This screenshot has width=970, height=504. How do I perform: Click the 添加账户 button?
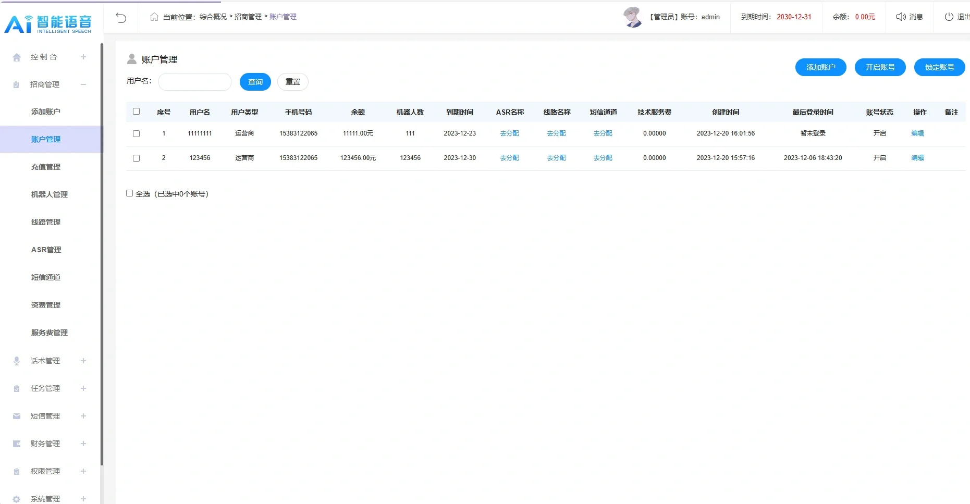click(820, 67)
